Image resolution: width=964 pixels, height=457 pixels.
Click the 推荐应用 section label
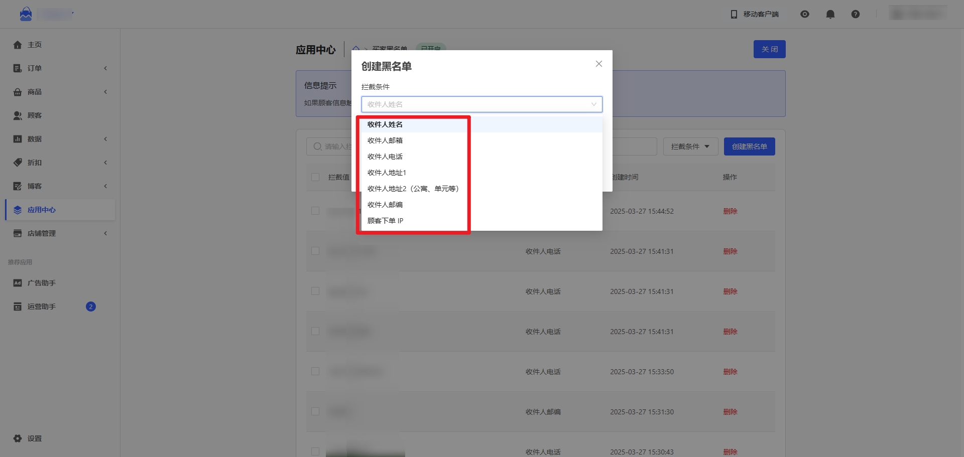coord(20,262)
